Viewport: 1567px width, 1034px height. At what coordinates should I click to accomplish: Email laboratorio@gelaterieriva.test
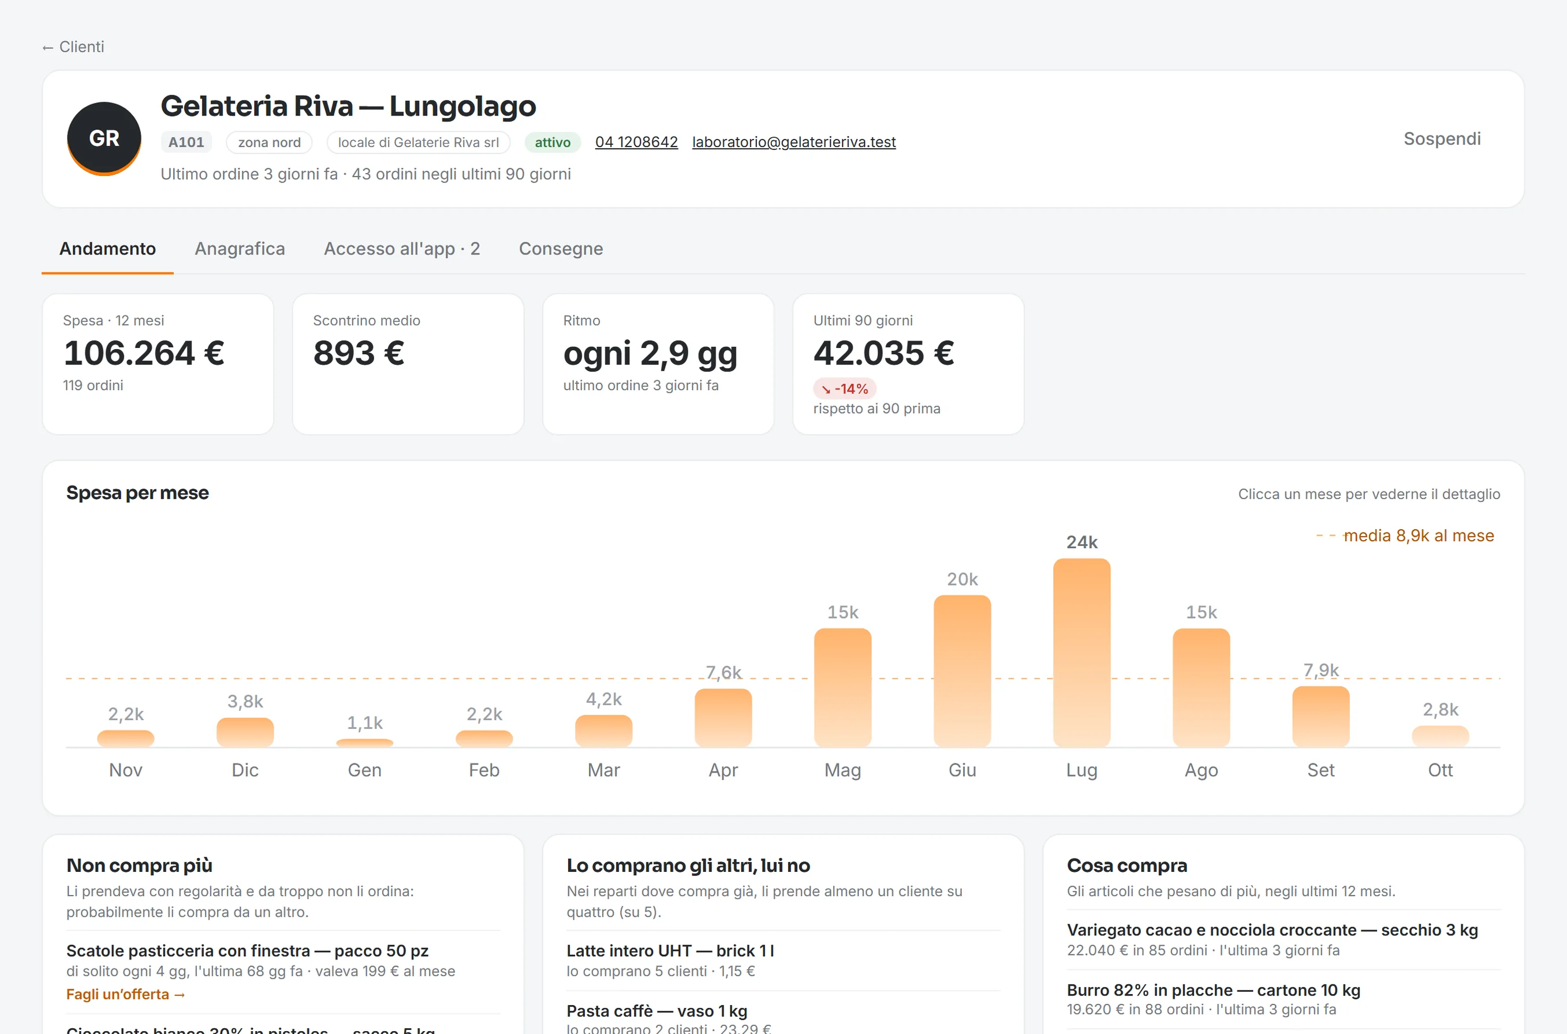pos(794,142)
